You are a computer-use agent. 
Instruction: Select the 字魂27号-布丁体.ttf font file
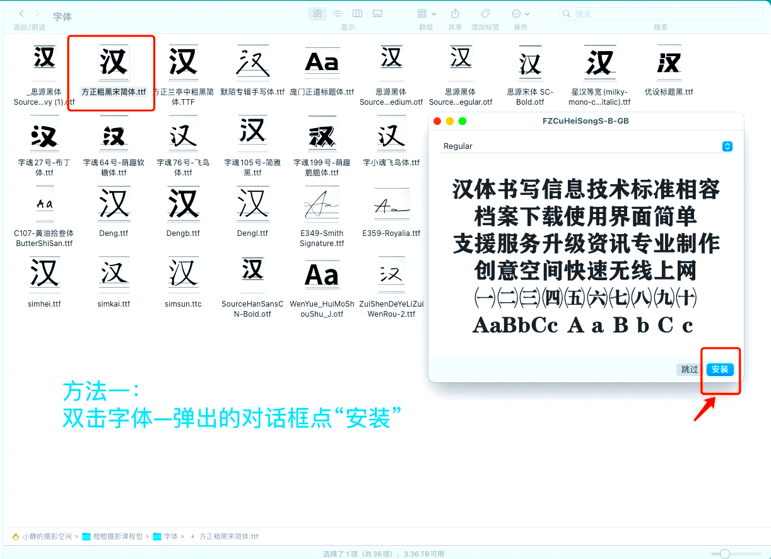coord(44,146)
